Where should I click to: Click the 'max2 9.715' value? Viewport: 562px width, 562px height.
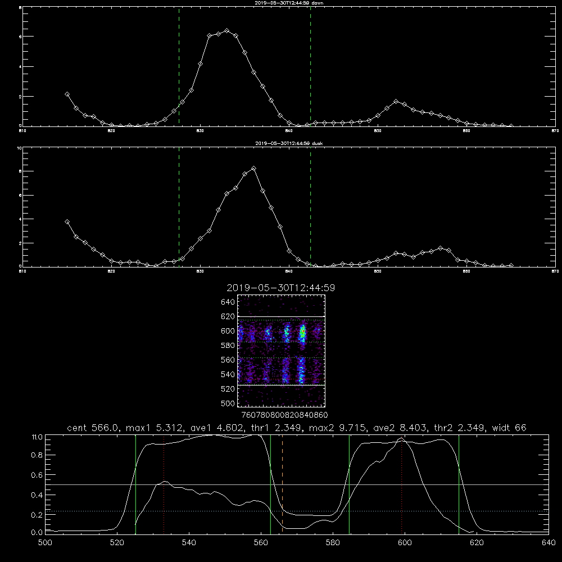click(x=337, y=428)
